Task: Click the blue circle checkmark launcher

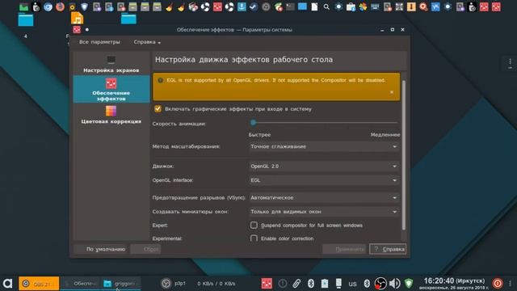Action: click(x=254, y=6)
